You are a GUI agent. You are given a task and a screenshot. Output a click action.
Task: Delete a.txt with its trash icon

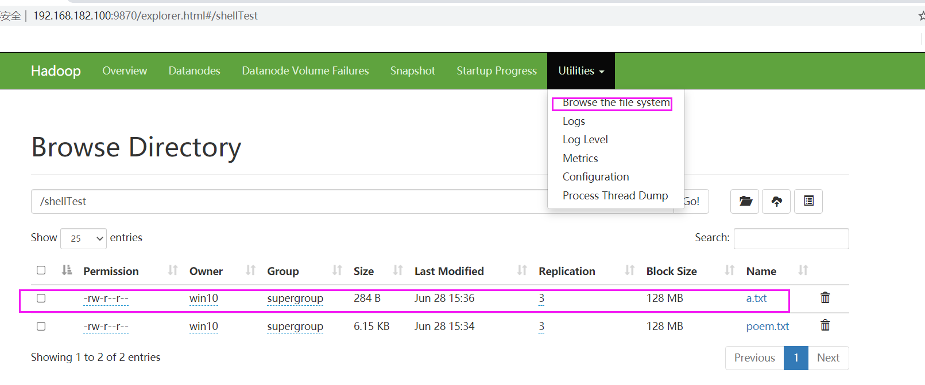(825, 297)
